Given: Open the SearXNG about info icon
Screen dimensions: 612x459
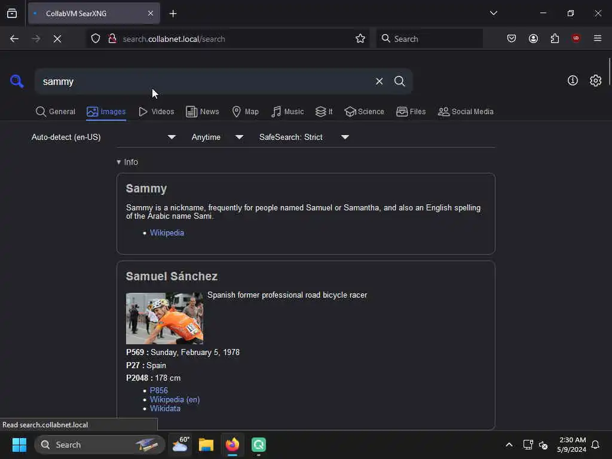Looking at the screenshot, I should [x=573, y=81].
